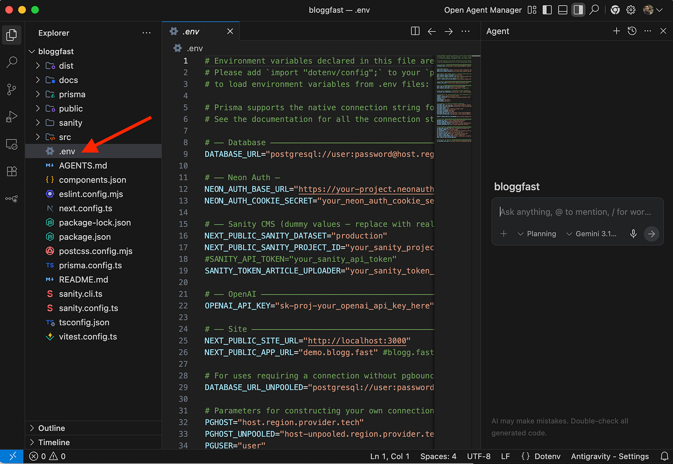
Task: Click the agent prompt input field
Action: (576, 212)
